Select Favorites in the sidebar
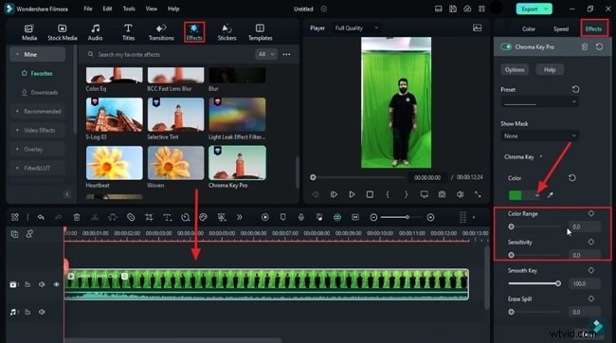The height and width of the screenshot is (343, 616). (37, 74)
